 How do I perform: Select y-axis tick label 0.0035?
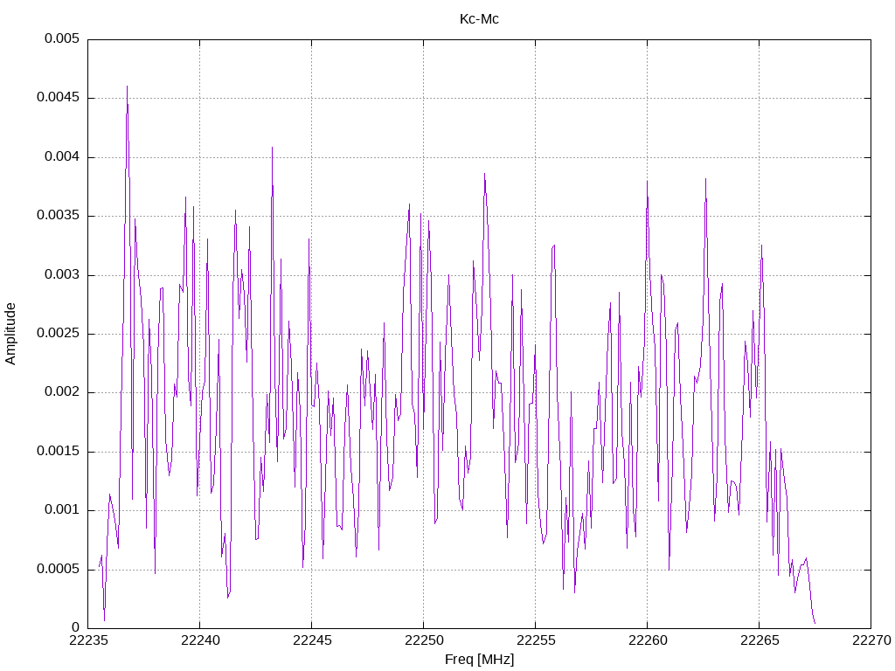(58, 216)
